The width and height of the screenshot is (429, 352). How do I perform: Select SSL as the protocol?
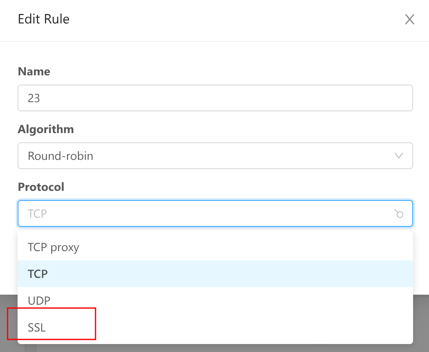click(215, 327)
